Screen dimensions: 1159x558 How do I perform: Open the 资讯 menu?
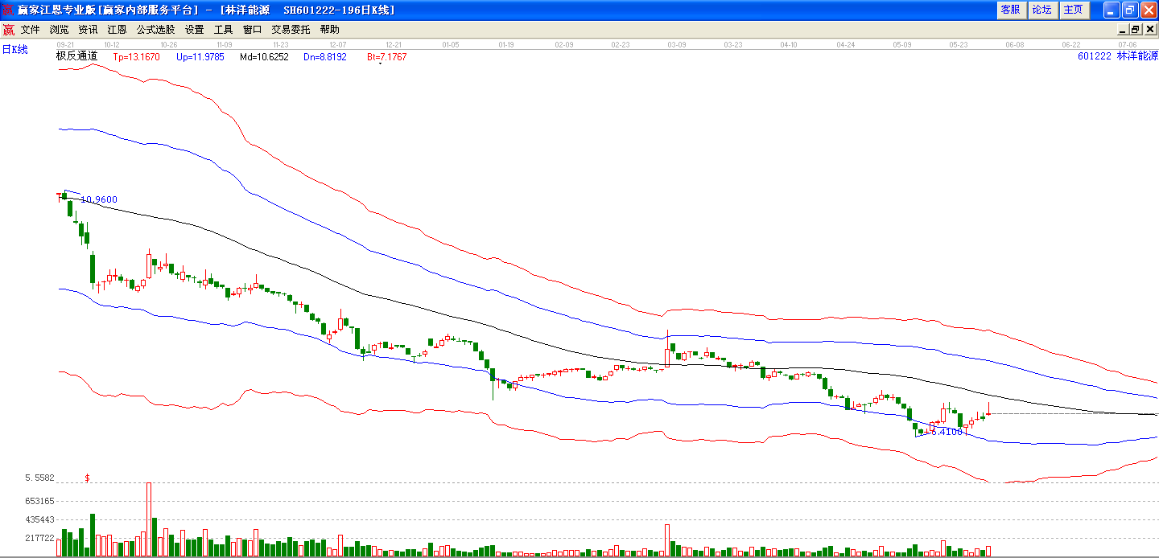[x=89, y=30]
